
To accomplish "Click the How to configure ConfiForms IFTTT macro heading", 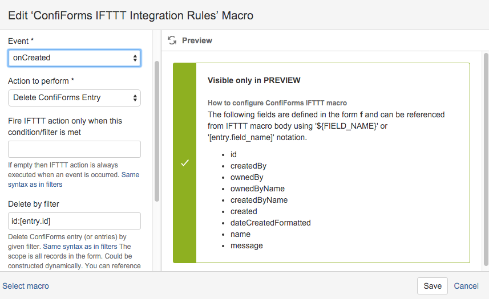I will pos(277,103).
